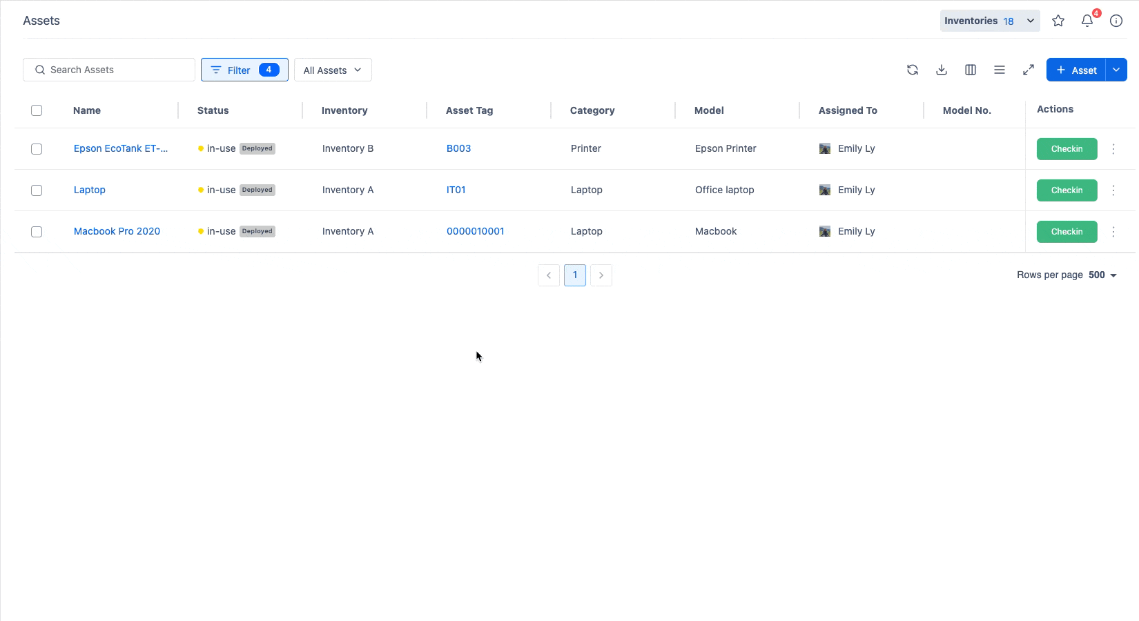Open more options for Macbook Pro 2020 row
The image size is (1139, 621).
tap(1113, 232)
